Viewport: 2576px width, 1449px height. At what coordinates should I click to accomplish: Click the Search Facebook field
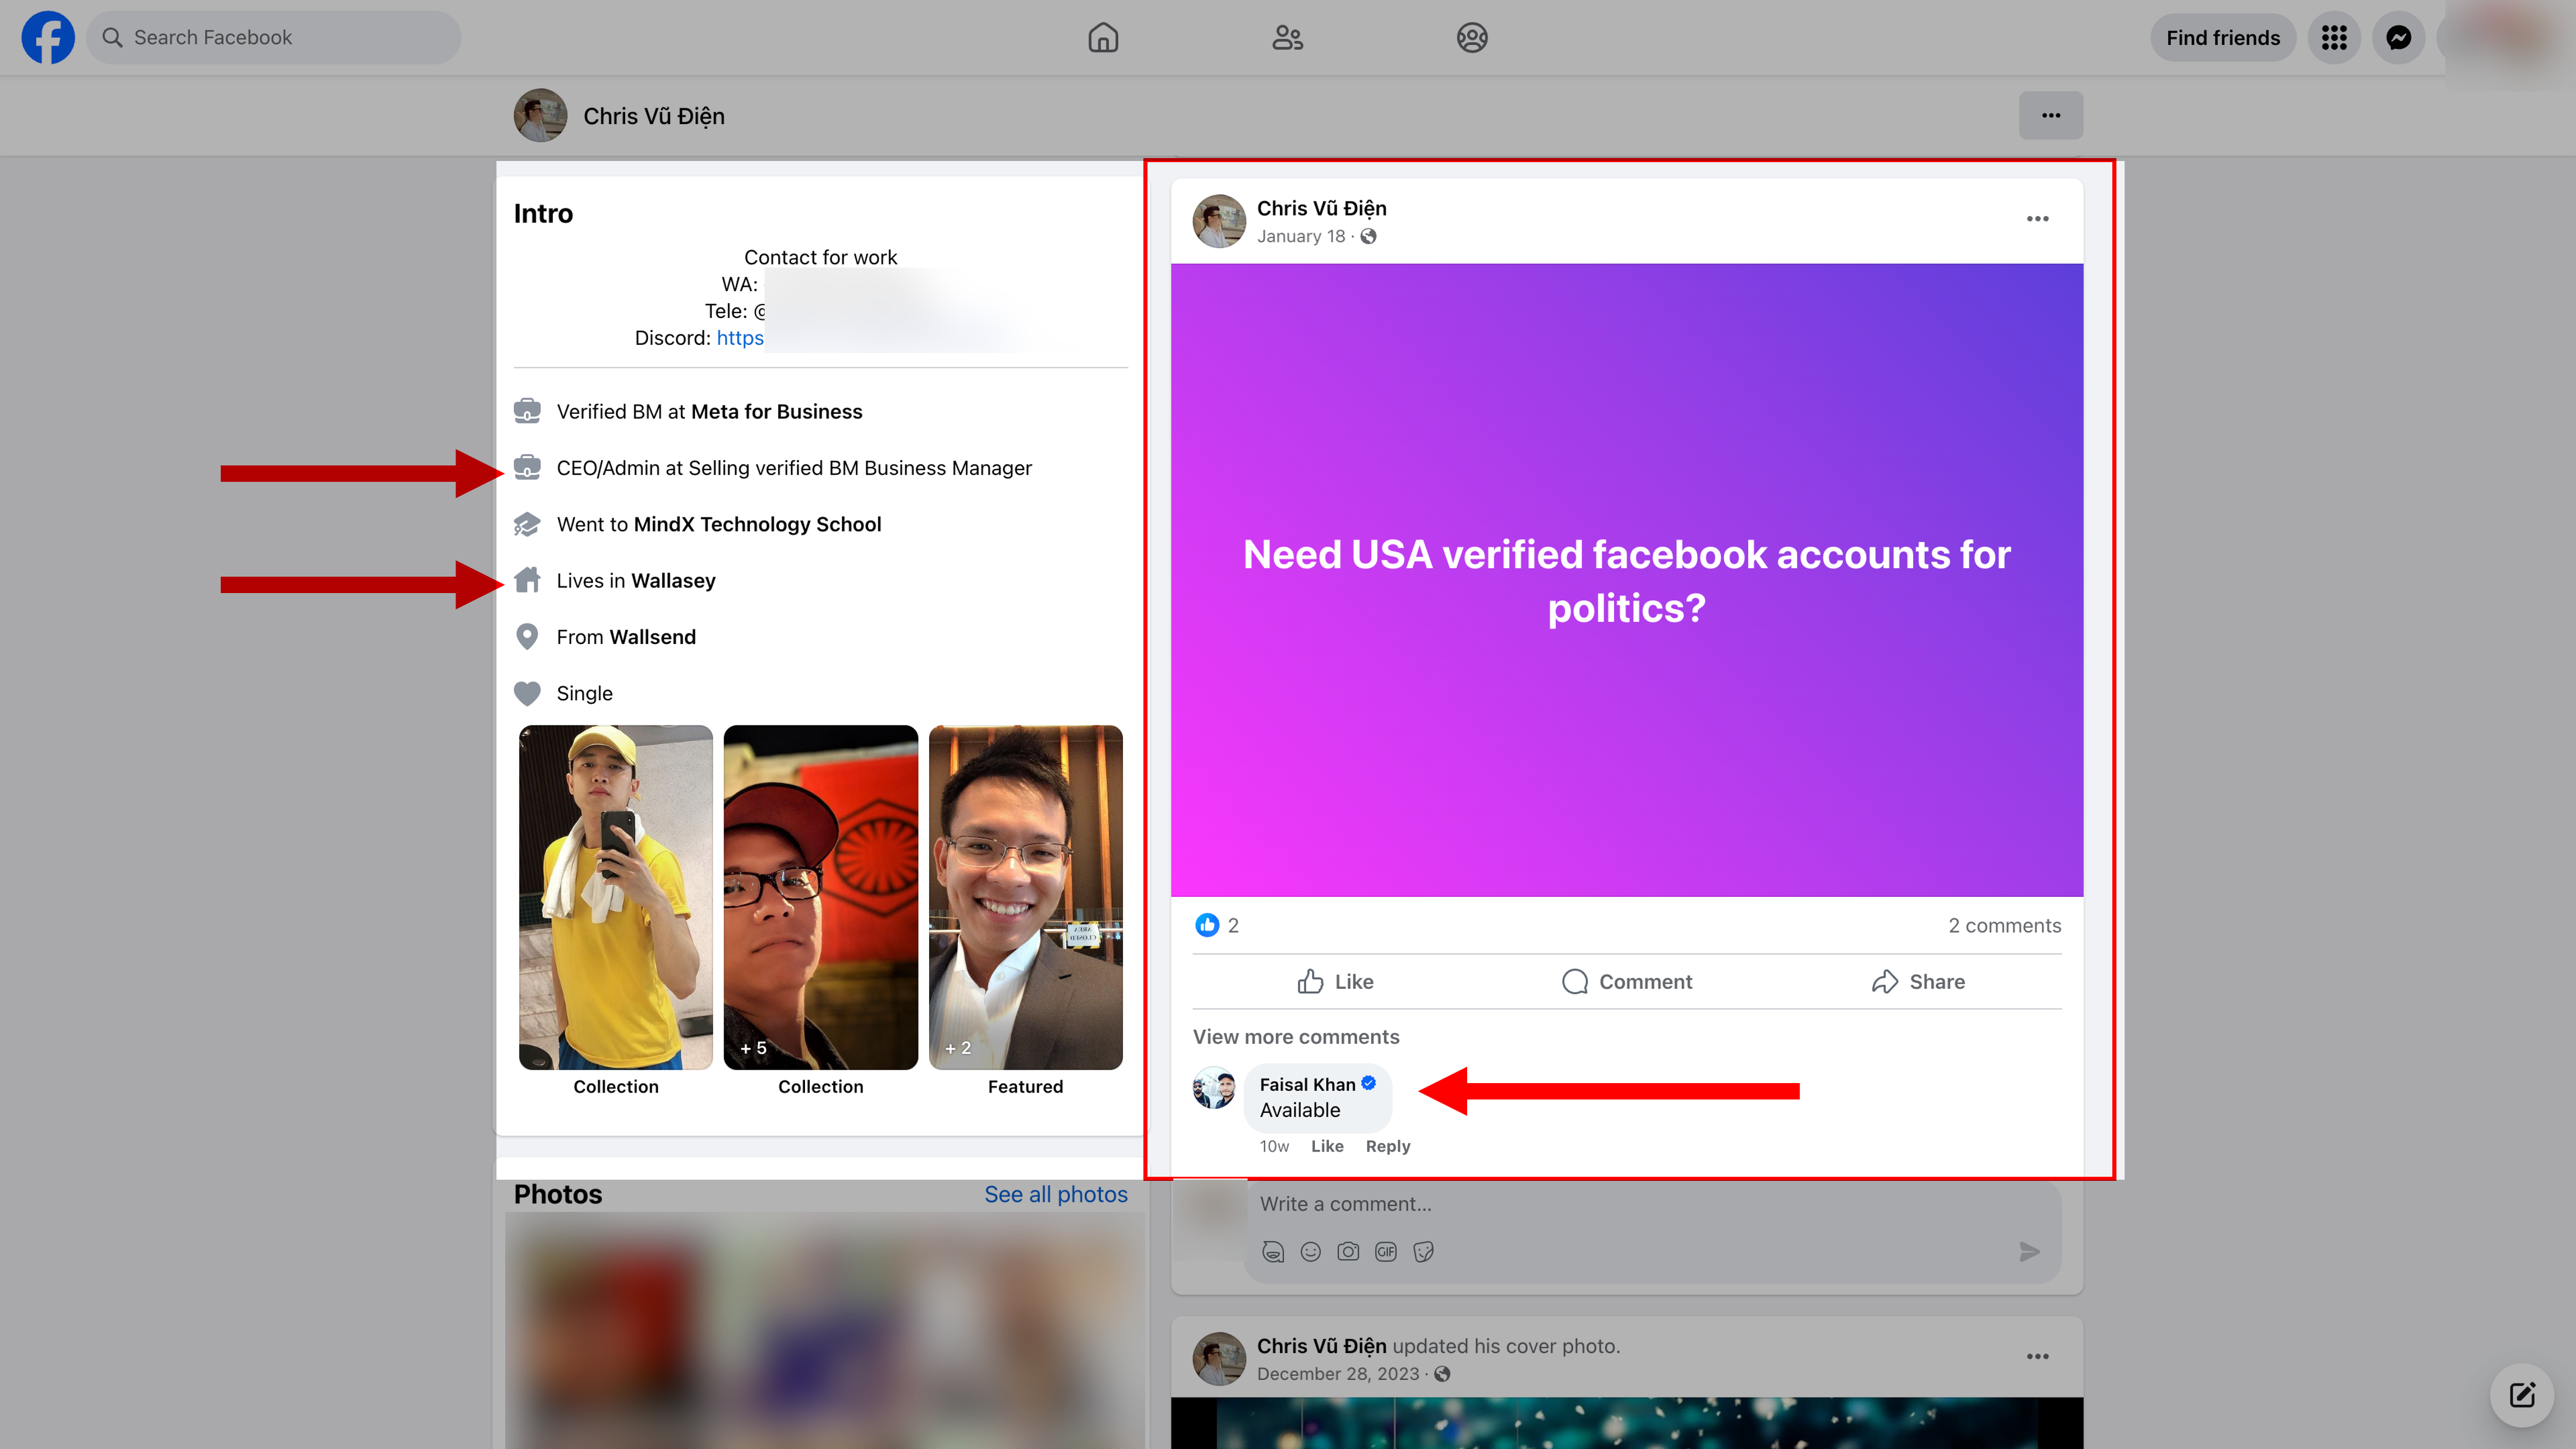click(x=274, y=37)
